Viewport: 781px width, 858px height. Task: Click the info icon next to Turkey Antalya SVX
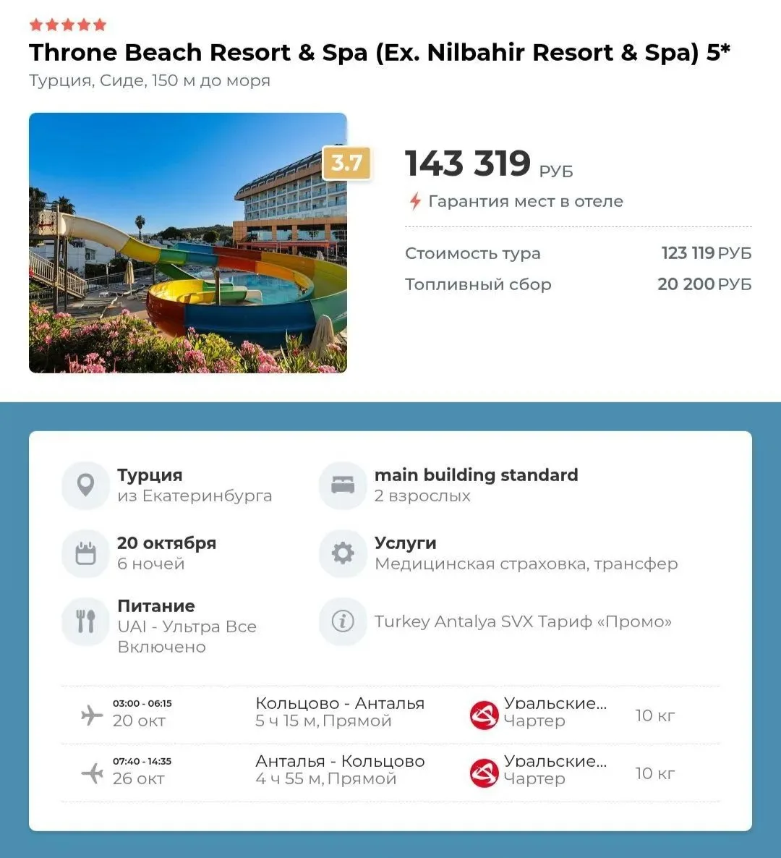tap(343, 621)
